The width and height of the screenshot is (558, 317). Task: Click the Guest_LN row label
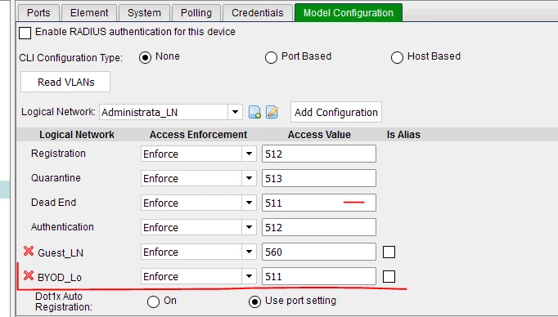(x=61, y=252)
